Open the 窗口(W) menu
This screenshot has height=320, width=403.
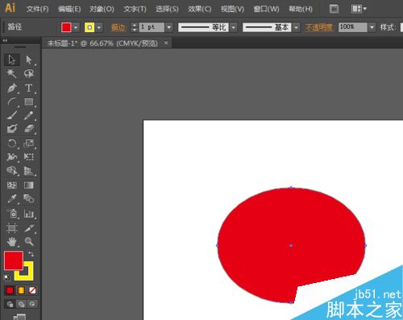pos(266,9)
